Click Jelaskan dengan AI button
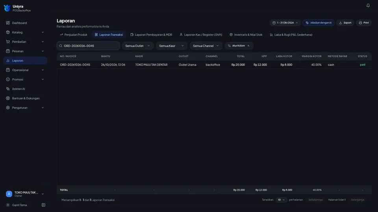This screenshot has width=378, height=212. tap(319, 23)
